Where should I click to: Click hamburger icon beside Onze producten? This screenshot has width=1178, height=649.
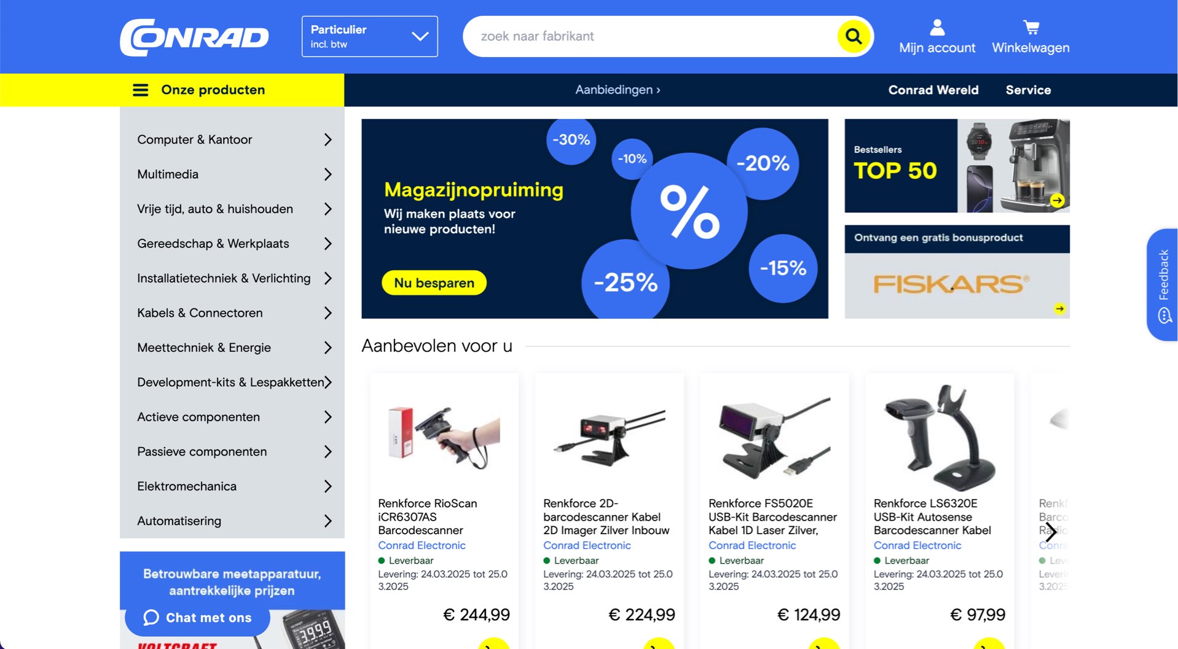[140, 90]
